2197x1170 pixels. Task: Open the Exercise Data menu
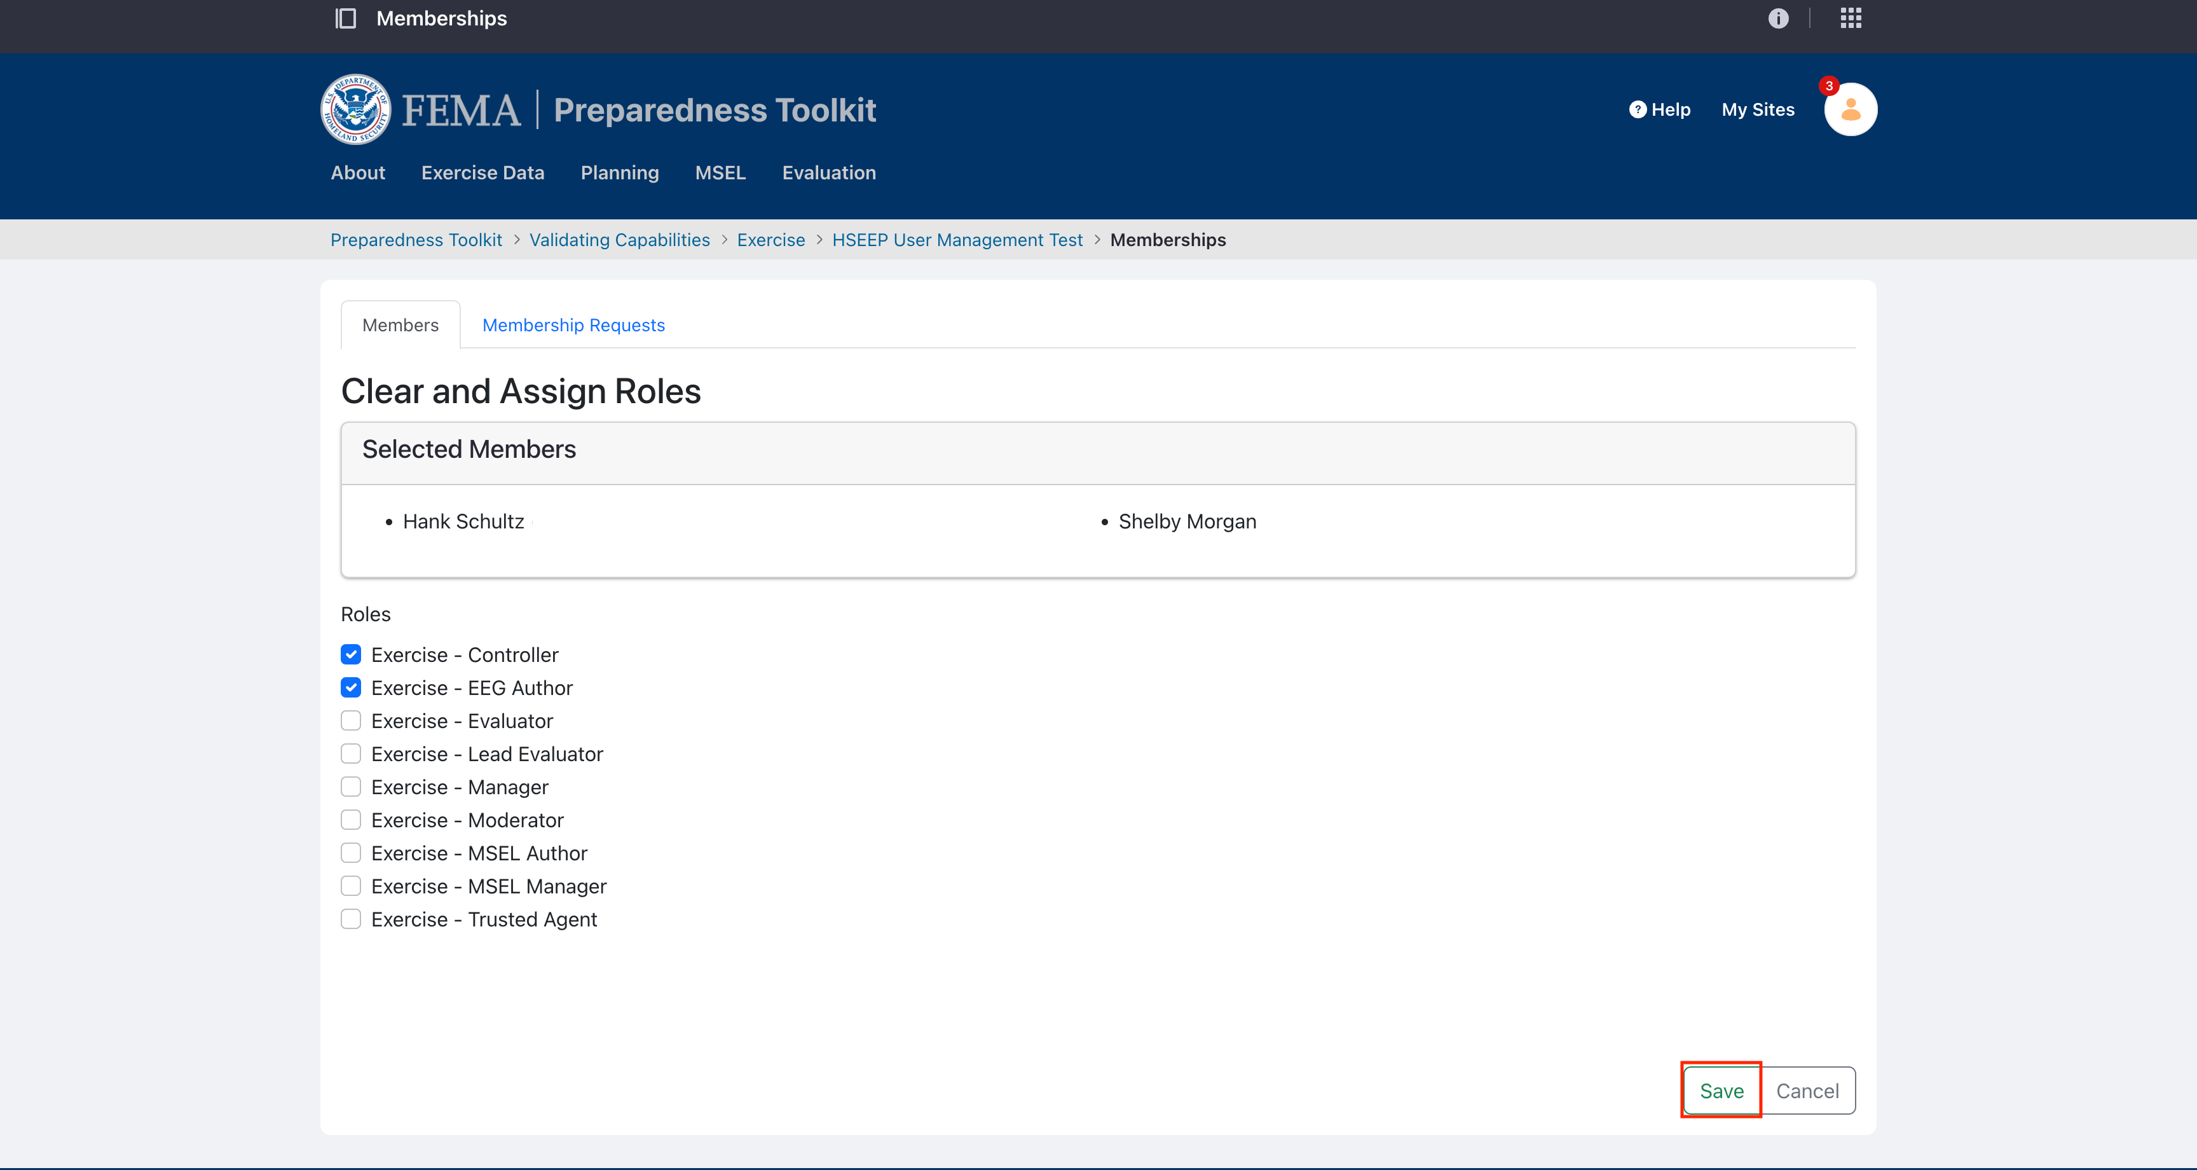pyautogui.click(x=482, y=172)
